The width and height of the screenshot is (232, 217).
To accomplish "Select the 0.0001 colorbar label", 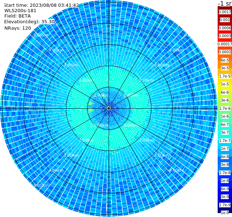I will coord(225,52).
